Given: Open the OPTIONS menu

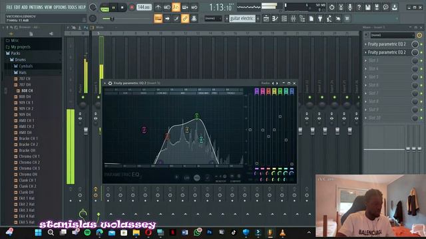Looking at the screenshot, I should pyautogui.click(x=60, y=7).
